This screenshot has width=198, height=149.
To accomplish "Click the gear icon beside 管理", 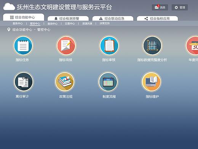I will tap(176, 8).
